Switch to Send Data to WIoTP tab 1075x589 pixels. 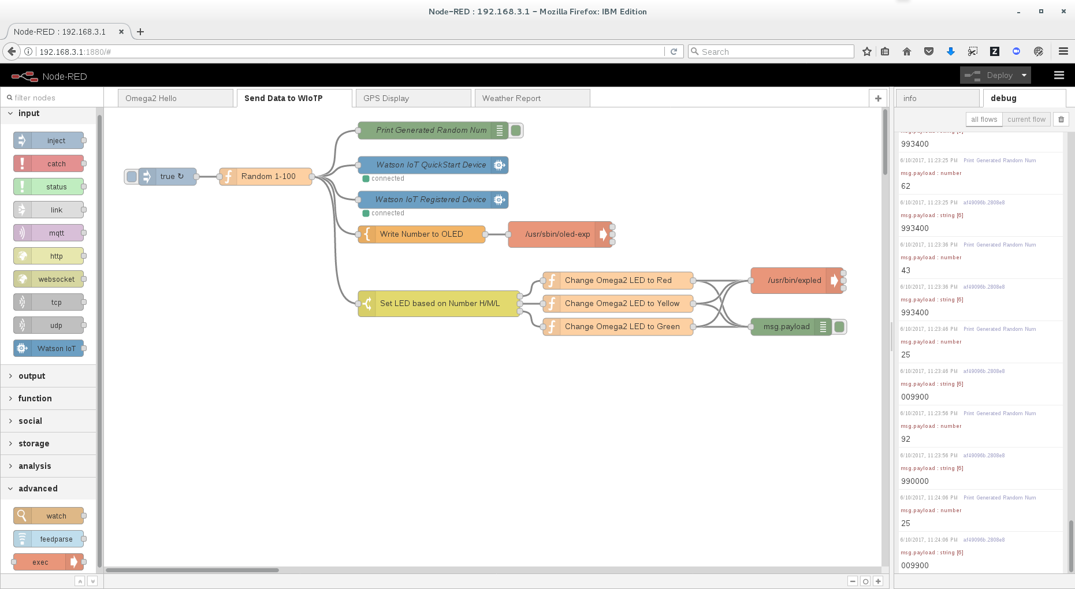[295, 98]
